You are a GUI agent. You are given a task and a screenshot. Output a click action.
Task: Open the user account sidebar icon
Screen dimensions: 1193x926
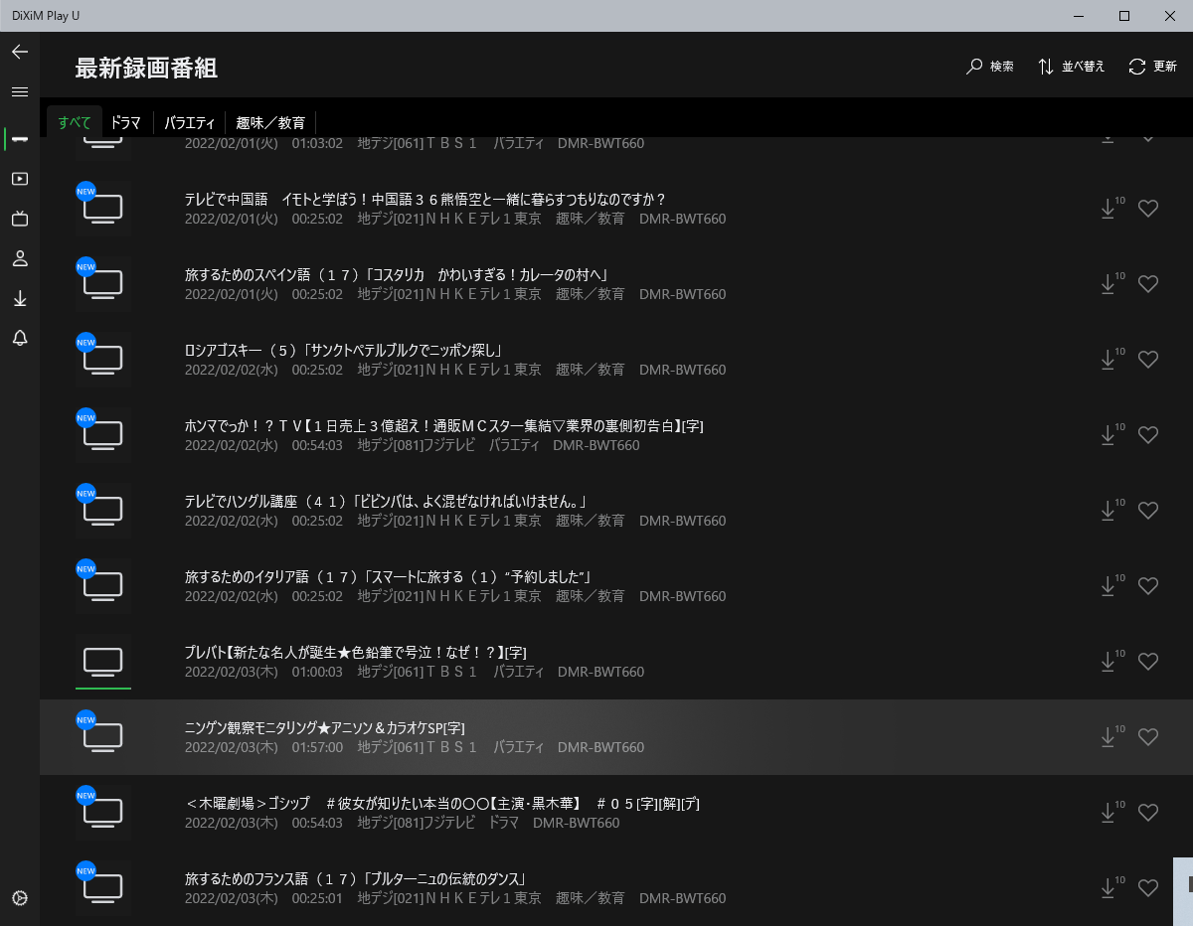point(20,258)
